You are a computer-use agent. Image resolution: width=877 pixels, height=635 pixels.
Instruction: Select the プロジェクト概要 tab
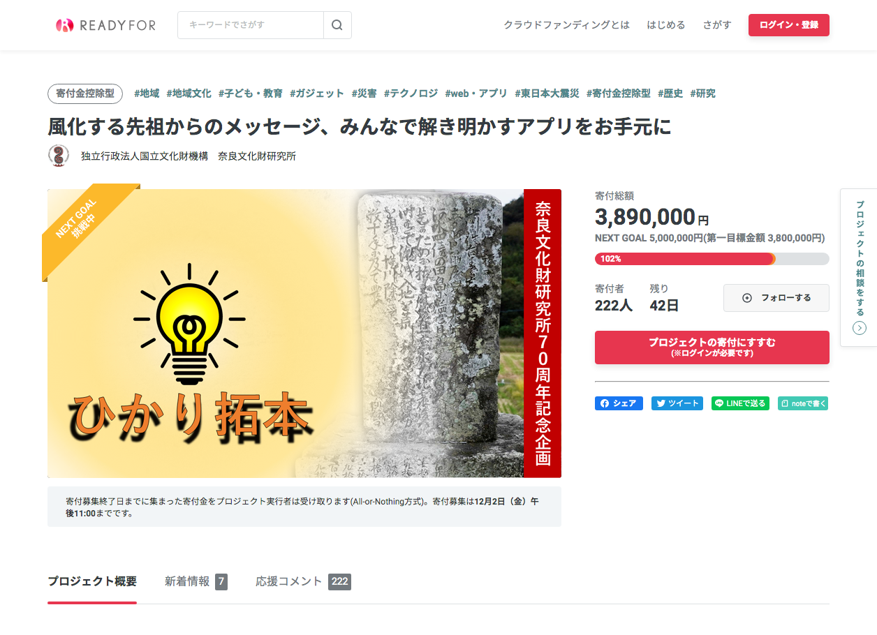92,581
